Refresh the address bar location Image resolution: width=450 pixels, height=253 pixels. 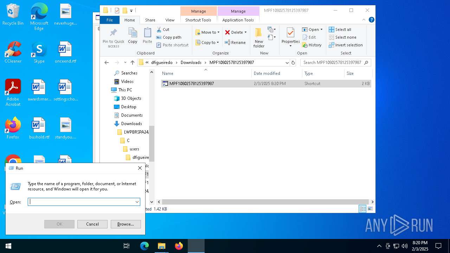click(x=293, y=63)
